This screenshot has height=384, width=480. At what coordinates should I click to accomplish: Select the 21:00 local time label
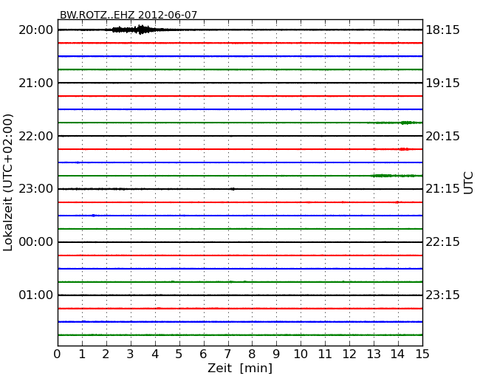click(36, 83)
